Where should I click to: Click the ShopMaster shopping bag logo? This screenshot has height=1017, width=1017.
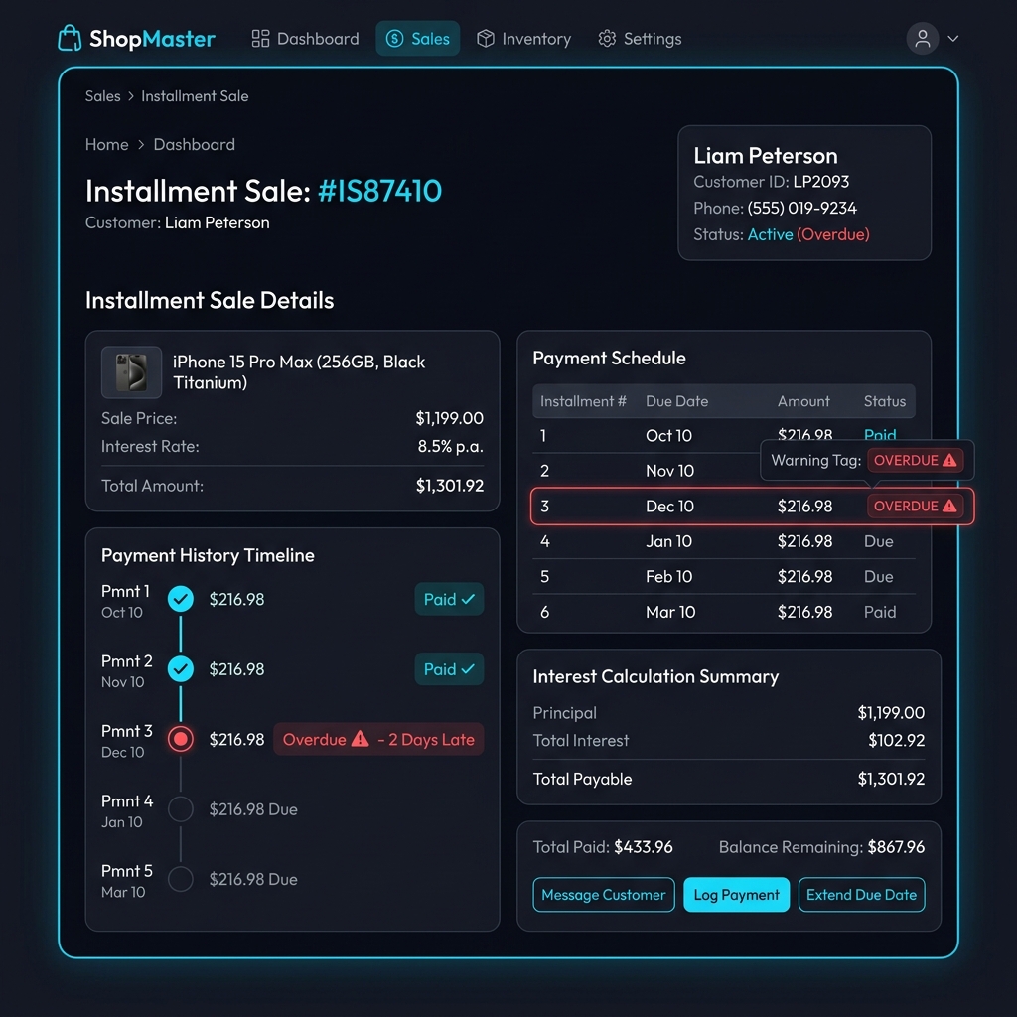coord(70,38)
